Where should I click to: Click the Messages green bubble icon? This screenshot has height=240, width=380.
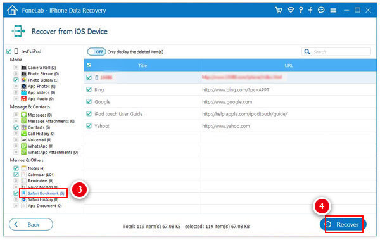pyautogui.click(x=24, y=115)
